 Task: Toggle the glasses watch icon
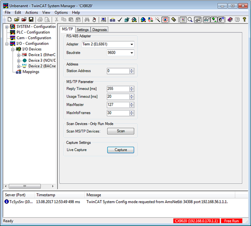click(x=206, y=20)
